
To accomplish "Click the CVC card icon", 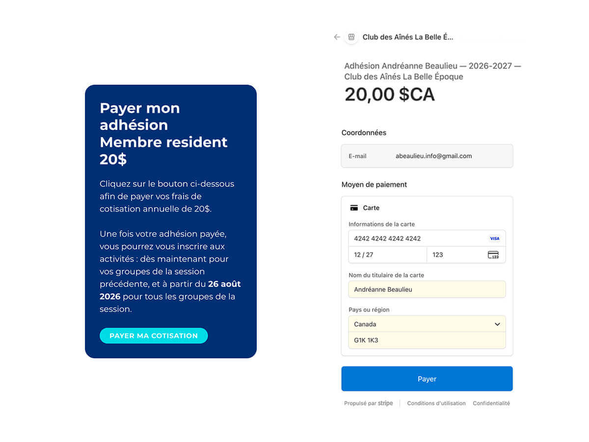I will pos(493,255).
